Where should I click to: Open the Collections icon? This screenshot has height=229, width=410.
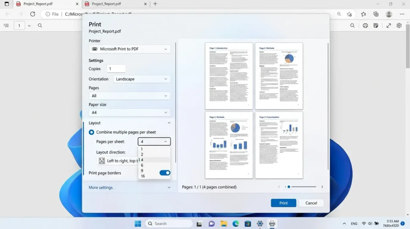(x=376, y=14)
